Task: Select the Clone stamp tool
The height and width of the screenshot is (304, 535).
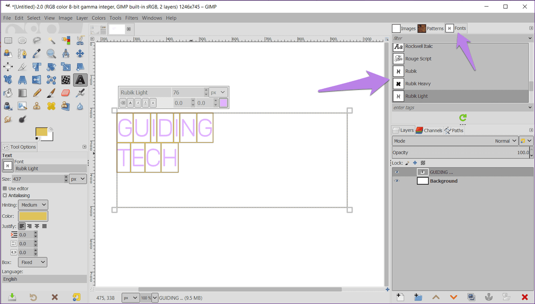Action: tap(37, 106)
